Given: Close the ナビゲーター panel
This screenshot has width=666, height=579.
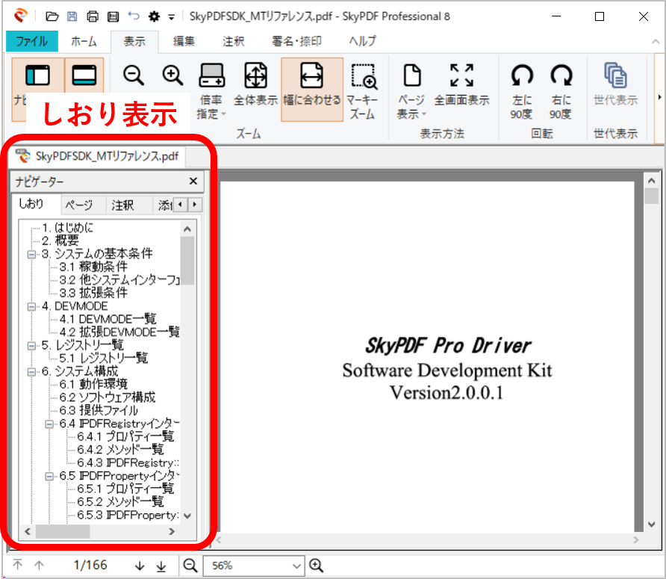Looking at the screenshot, I should (x=193, y=181).
